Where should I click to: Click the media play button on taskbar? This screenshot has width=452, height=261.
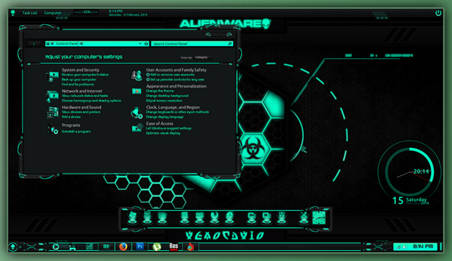click(55, 247)
